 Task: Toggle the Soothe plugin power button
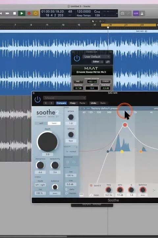(38, 99)
